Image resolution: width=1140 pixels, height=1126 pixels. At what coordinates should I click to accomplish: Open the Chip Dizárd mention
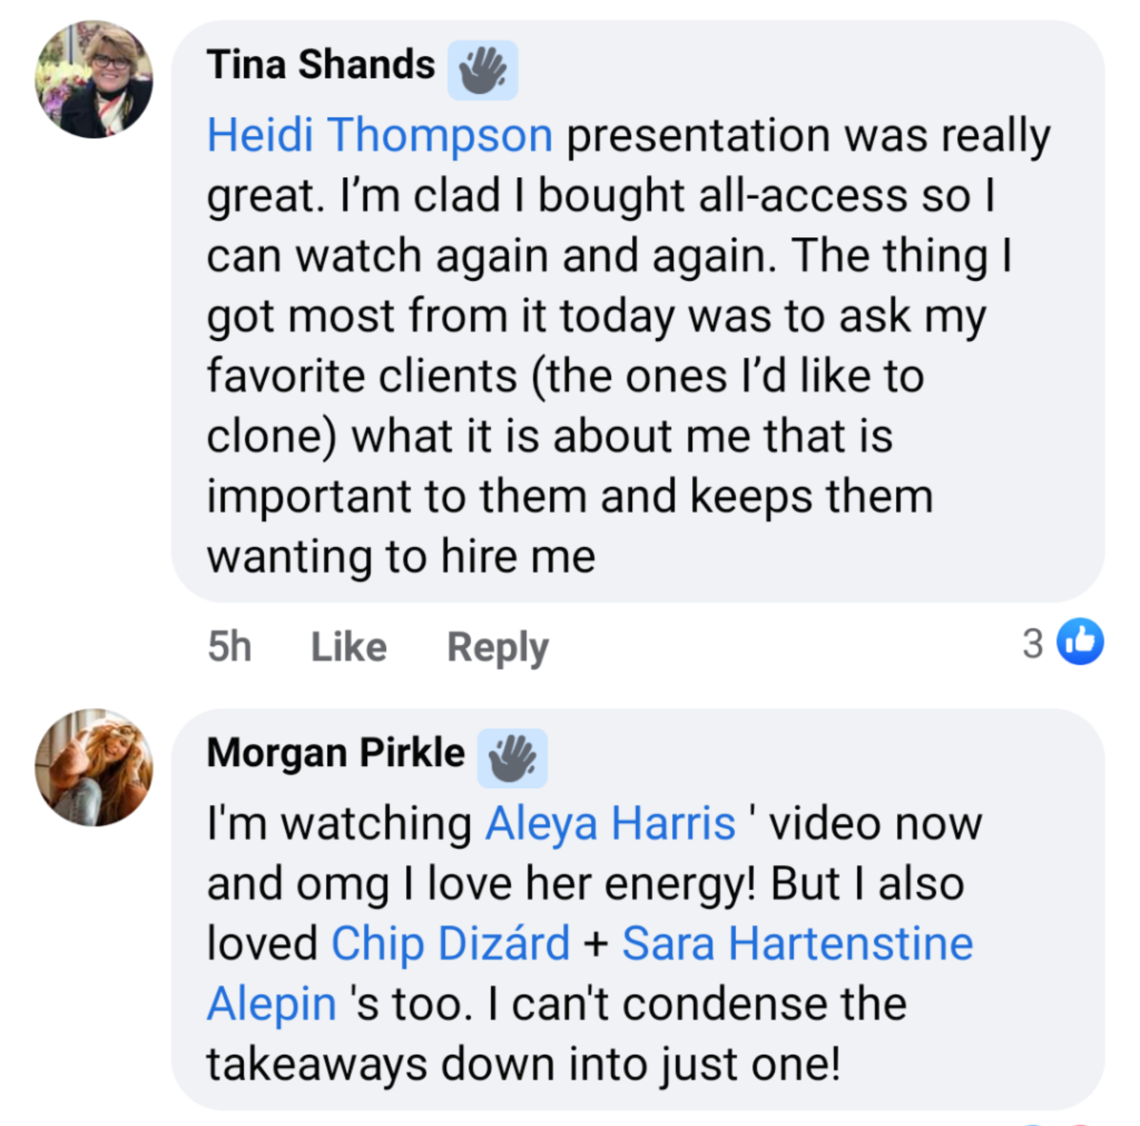pyautogui.click(x=450, y=943)
